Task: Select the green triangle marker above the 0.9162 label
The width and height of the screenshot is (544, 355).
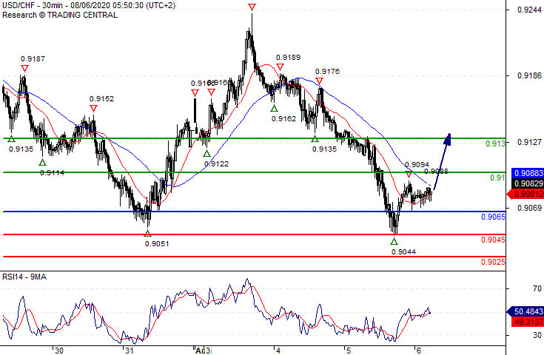Action: coord(274,109)
